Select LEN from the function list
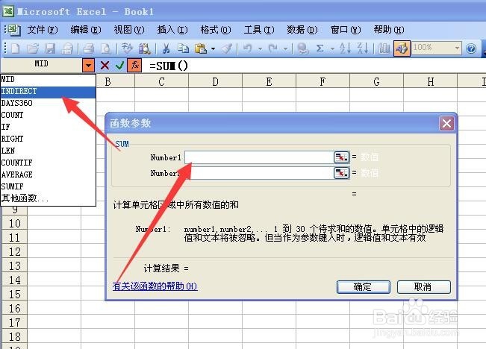The height and width of the screenshot is (349, 486). tap(48, 151)
